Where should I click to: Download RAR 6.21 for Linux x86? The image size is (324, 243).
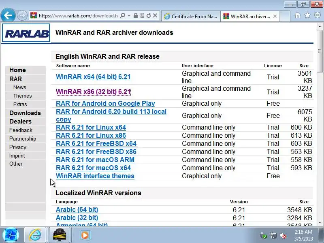pyautogui.click(x=91, y=135)
